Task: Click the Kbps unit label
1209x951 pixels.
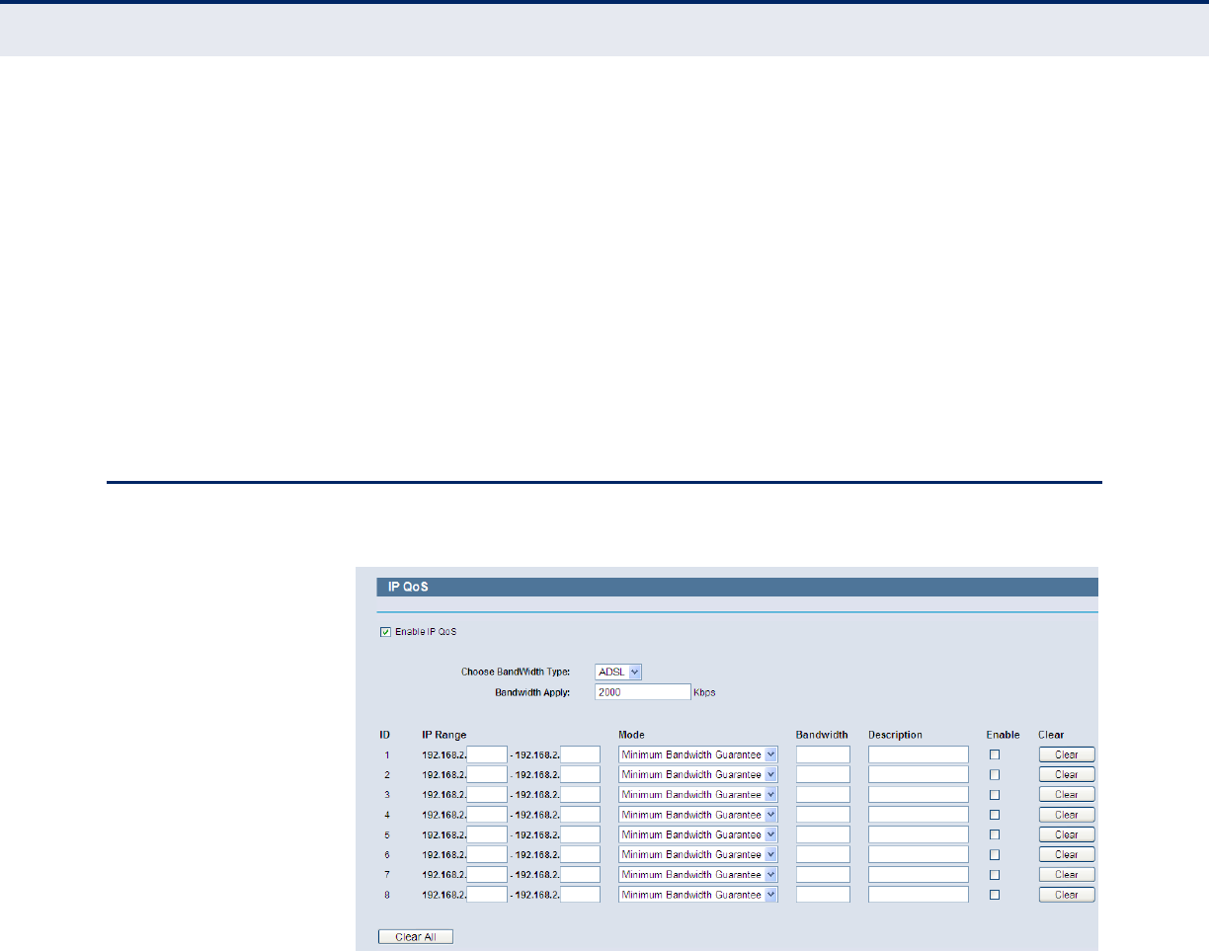Action: [704, 692]
